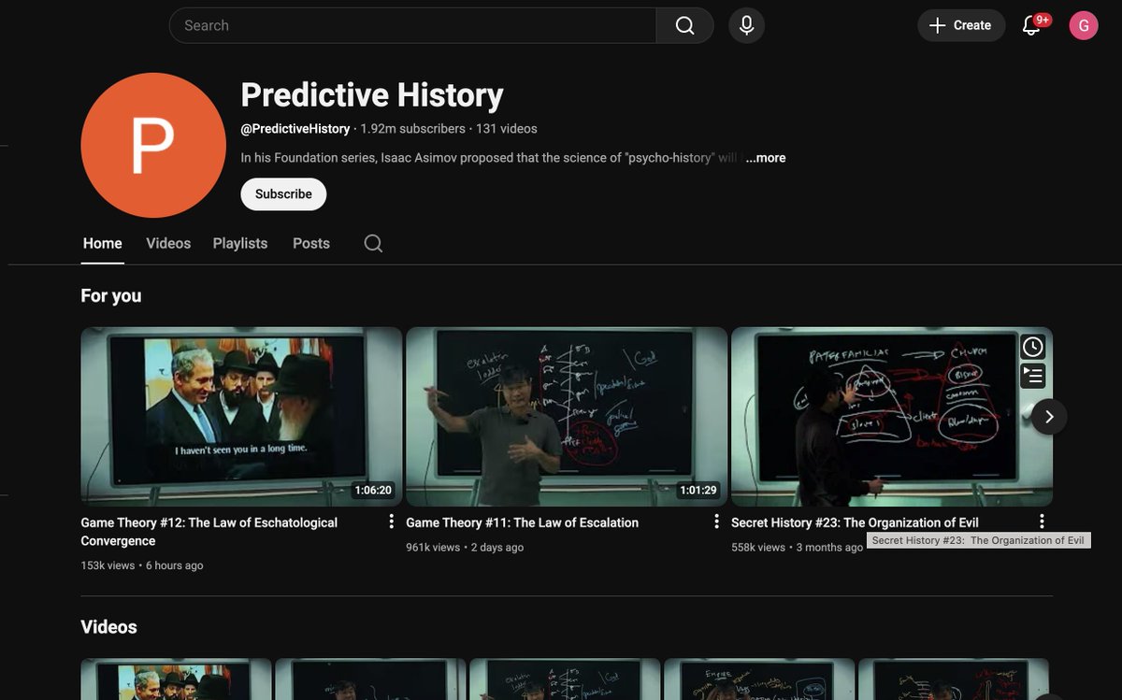Add Secret History #23 to queue

1032,376
